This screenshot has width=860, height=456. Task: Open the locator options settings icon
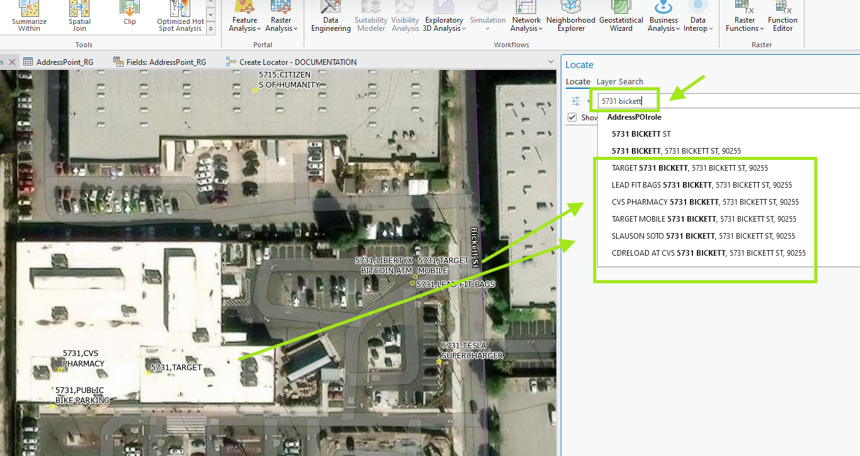576,101
